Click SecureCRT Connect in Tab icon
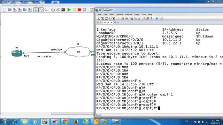Screen dimensions: 223x125 tap(106, 18)
